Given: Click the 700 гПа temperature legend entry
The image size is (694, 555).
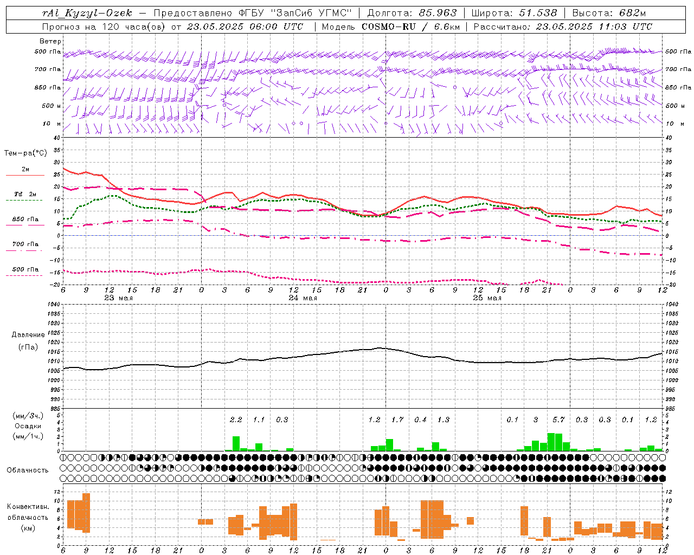Looking at the screenshot, I should coord(25,244).
